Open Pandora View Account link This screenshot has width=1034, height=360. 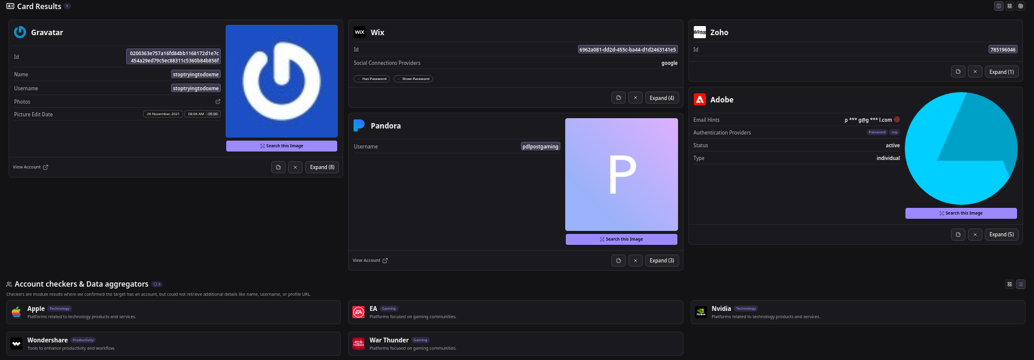(x=370, y=261)
